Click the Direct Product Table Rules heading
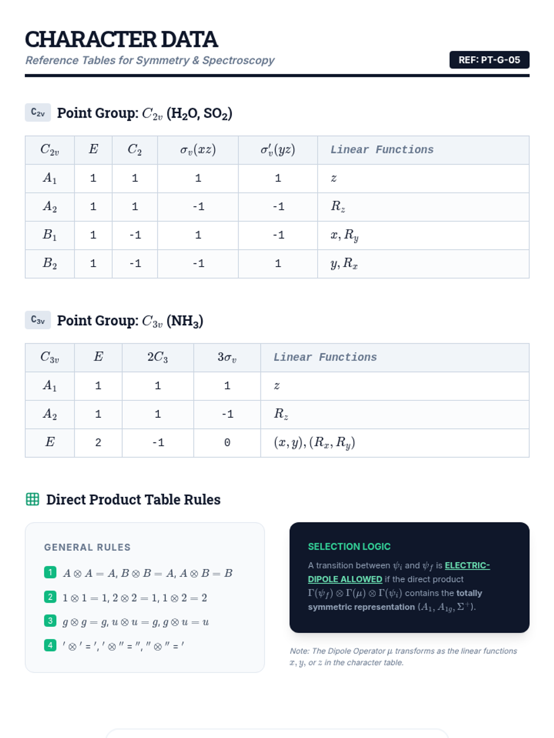The width and height of the screenshot is (554, 738). point(133,500)
